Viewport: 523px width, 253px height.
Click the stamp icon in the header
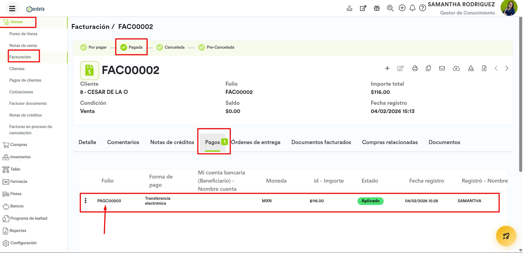coord(349,8)
